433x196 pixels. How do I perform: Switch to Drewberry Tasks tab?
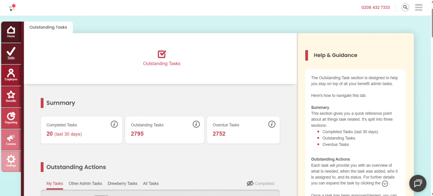click(122, 183)
